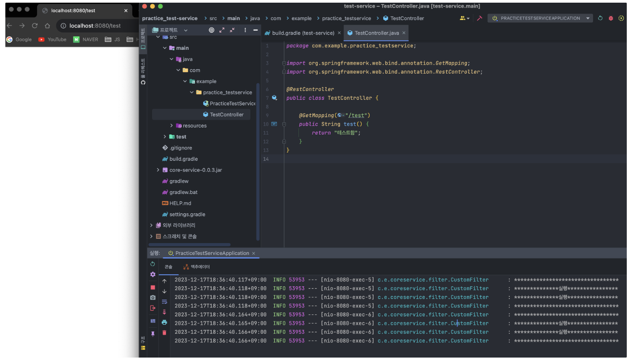Print console output printer icon
The width and height of the screenshot is (633, 362).
point(164,322)
